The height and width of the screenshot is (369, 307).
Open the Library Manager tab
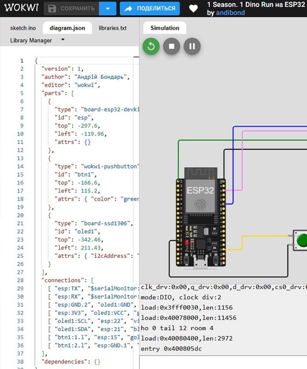(x=31, y=40)
